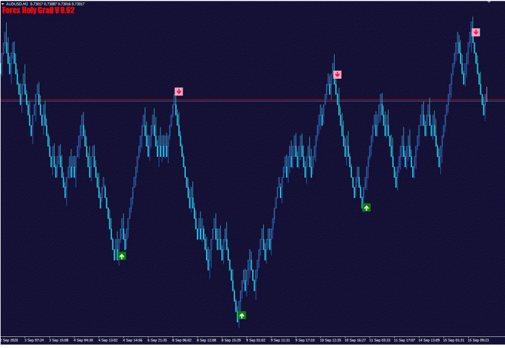Select the rightmost pink sell arrow at the highest peak
The width and height of the screenshot is (505, 348).
(x=475, y=32)
